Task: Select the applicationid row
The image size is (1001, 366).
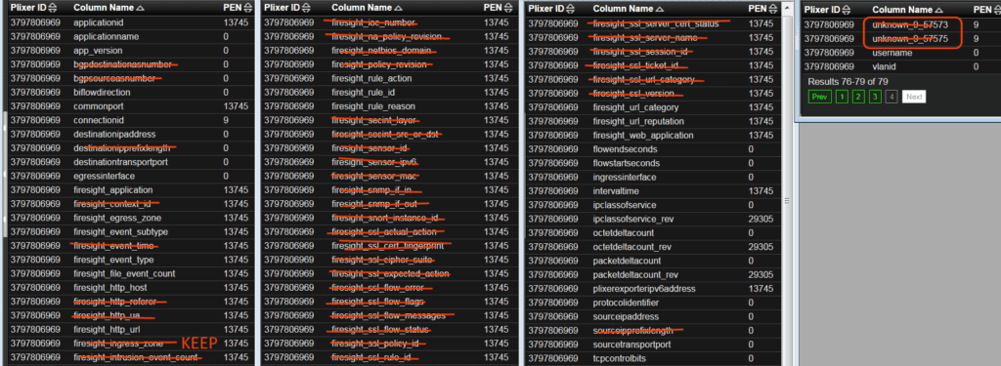Action: pyautogui.click(x=132, y=22)
